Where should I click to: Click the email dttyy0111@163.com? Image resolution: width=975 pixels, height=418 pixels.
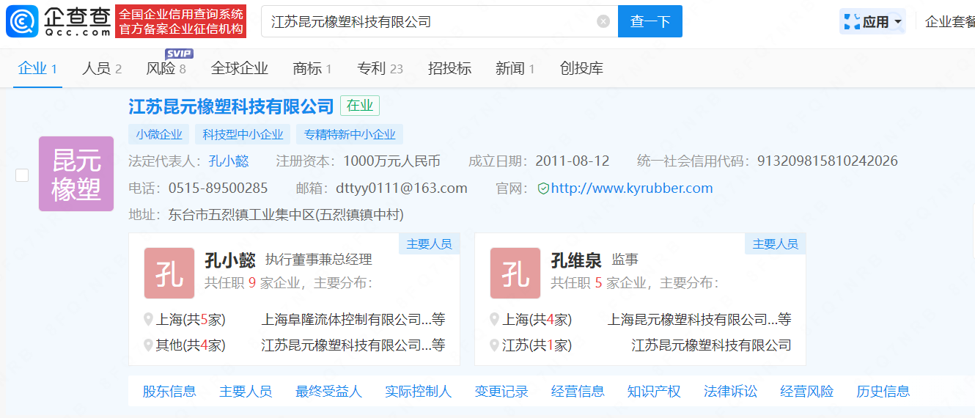point(402,188)
